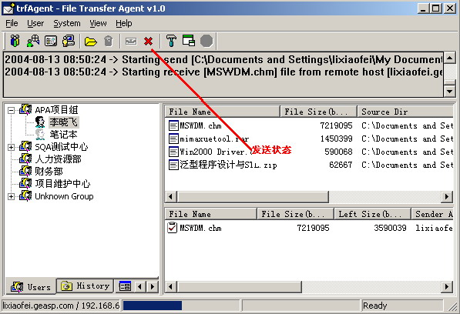Image resolution: width=460 pixels, height=314 pixels.
Task: Select the Unknown Group label
Action: tap(64, 196)
